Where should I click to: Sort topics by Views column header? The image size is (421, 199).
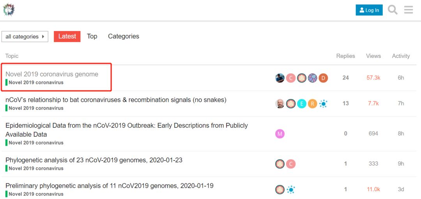pos(373,56)
